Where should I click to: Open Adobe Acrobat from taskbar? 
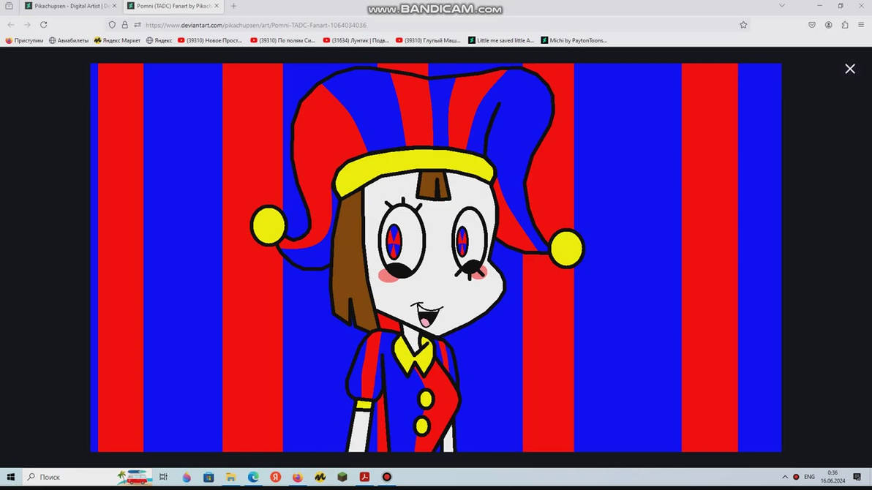[x=364, y=477]
